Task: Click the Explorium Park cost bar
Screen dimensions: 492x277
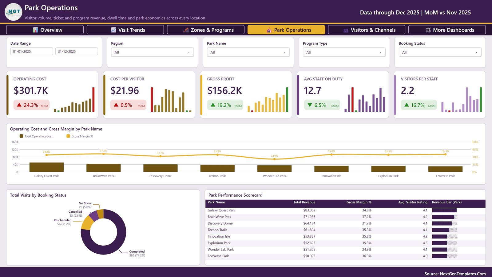Action: [388, 169]
